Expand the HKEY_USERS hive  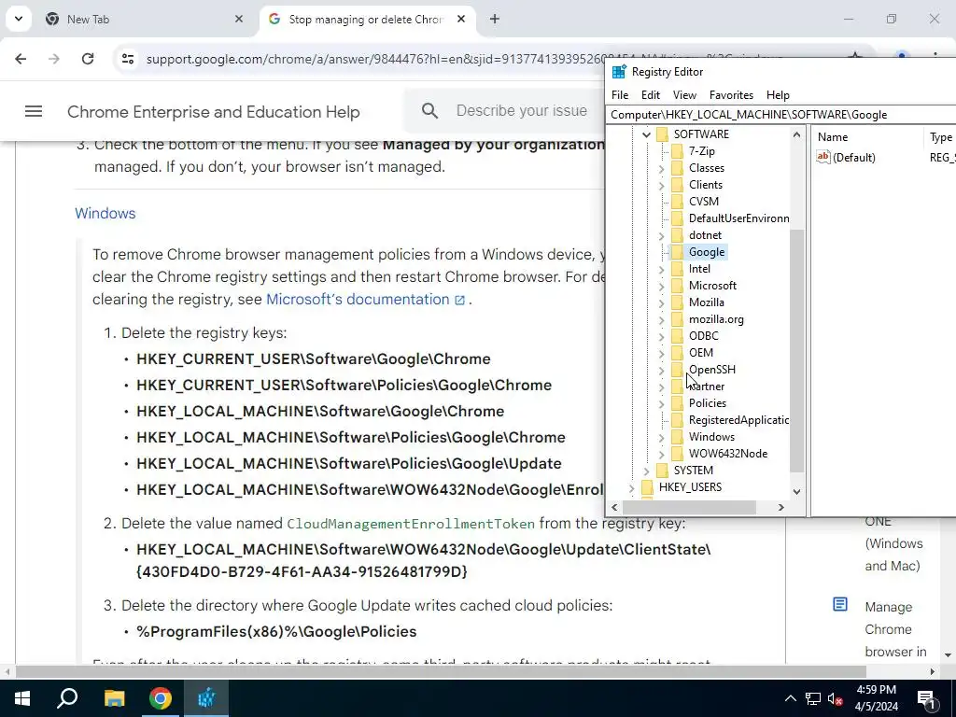[x=632, y=487]
